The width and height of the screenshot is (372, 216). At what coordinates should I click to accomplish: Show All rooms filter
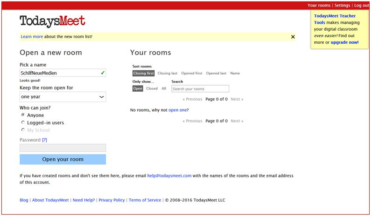click(x=164, y=88)
